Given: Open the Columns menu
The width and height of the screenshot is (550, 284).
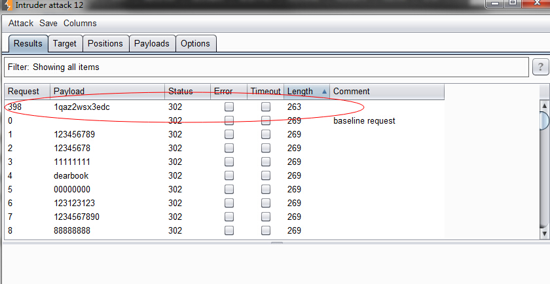Looking at the screenshot, I should click(x=80, y=23).
